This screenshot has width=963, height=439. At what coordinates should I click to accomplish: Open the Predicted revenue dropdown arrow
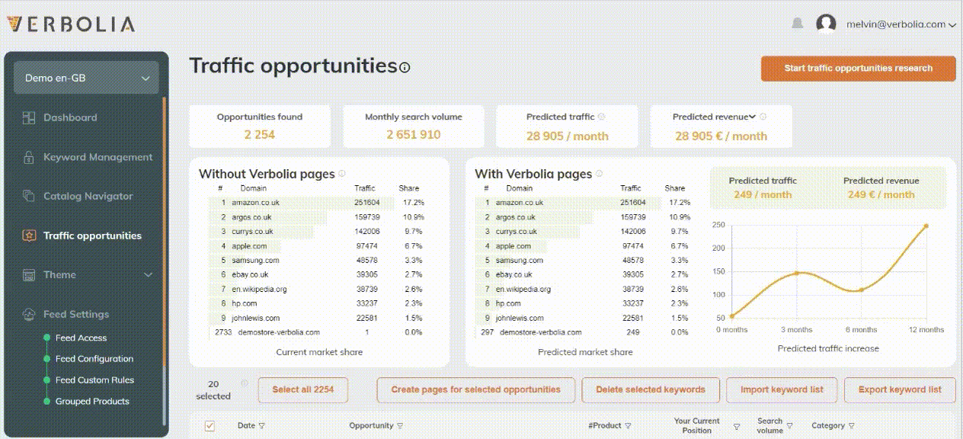point(752,117)
